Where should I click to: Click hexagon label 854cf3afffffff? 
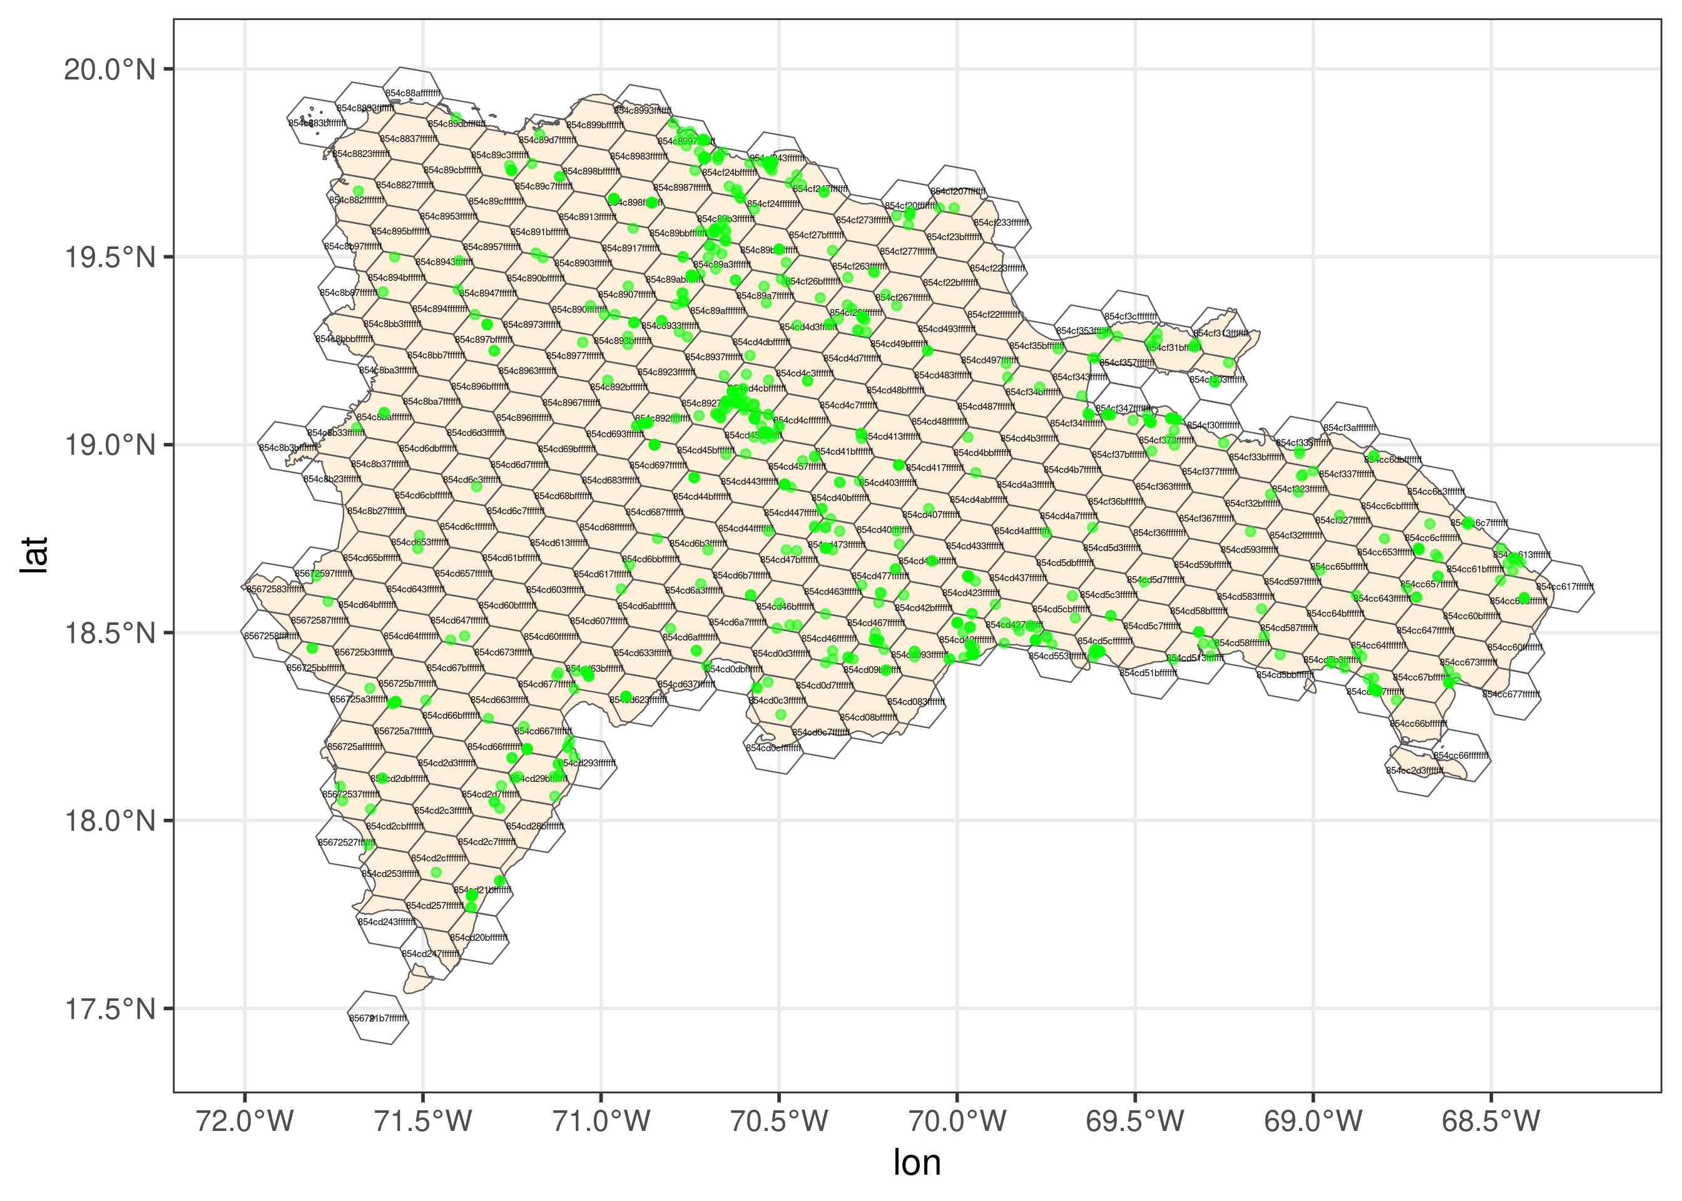tap(1350, 428)
